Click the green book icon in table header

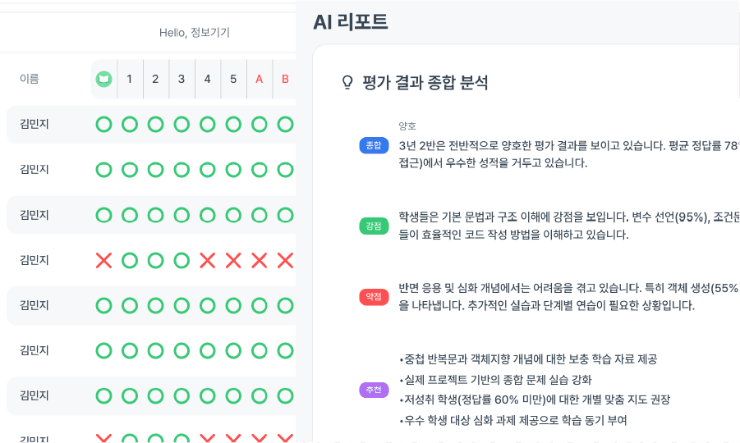point(103,80)
